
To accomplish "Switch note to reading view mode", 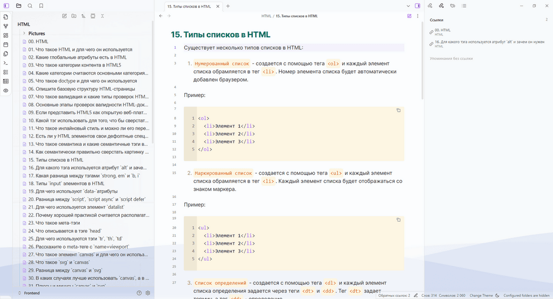I will (409, 16).
